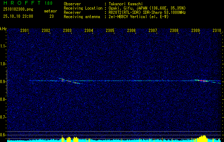
Task: Click Receiving Location label
Action: click(x=83, y=8)
